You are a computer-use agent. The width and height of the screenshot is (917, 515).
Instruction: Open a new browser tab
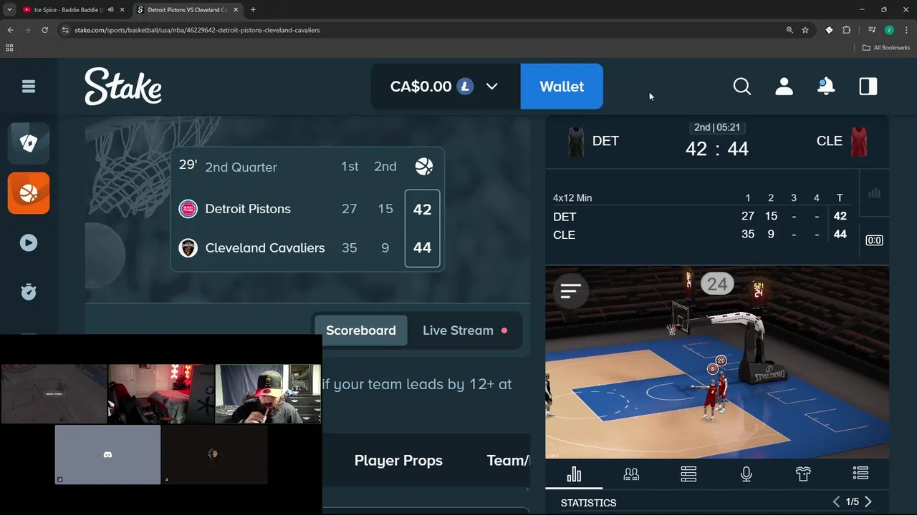coord(253,10)
